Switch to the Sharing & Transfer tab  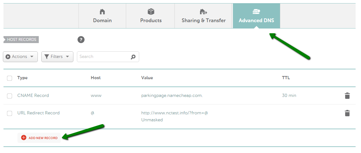click(x=203, y=16)
